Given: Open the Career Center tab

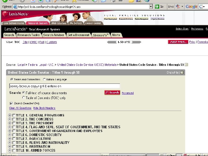Looking at the screenshot, I should click(x=93, y=23).
